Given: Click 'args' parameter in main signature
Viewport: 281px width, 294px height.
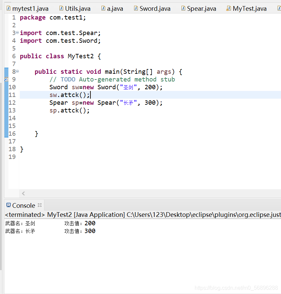Looking at the screenshot, I should (164, 72).
